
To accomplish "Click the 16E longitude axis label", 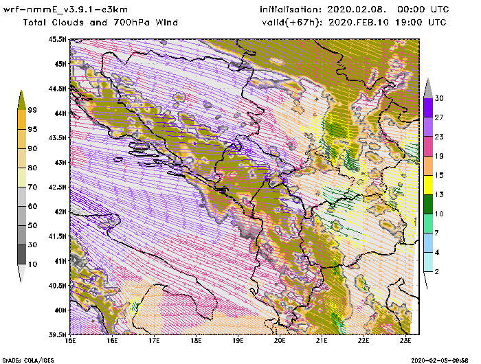I will coord(112,341).
